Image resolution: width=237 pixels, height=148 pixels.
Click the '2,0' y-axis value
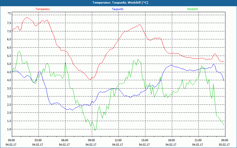[9, 113]
